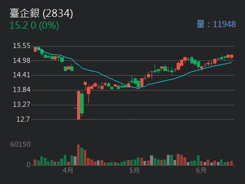Screen dimensions: 245x184
Task: Click the volume label 量：11948
Action: 216,24
